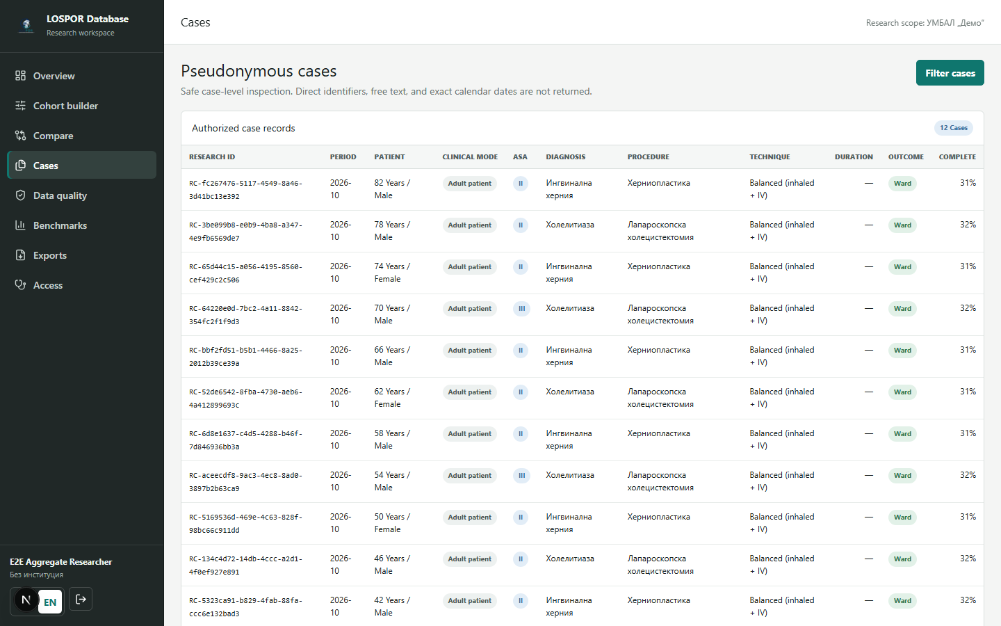The image size is (1001, 626).
Task: Click the ASA III badge for 54 Years patient
Action: [521, 476]
